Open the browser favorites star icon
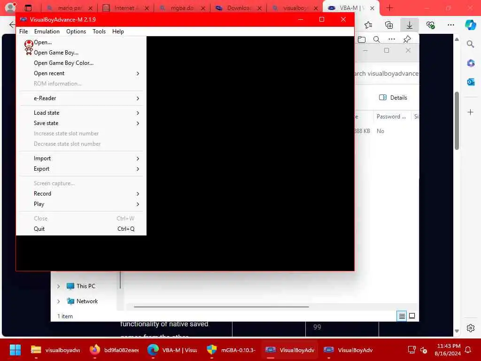This screenshot has width=481, height=361. [x=368, y=25]
